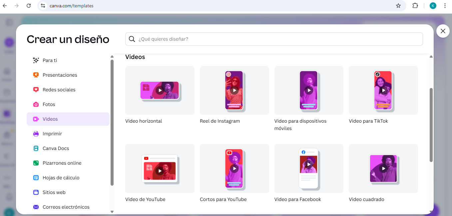Viewport: 452px width, 216px height.
Task: Click the search magnifying glass icon
Action: 132,39
